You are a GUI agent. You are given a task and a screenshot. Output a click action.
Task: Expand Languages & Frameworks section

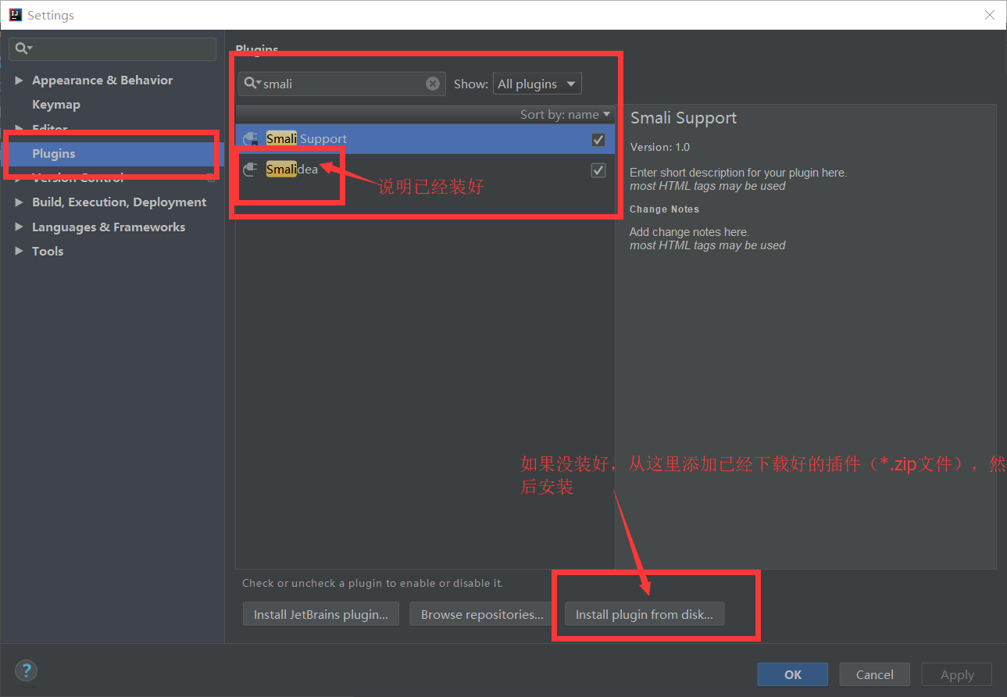click(19, 227)
